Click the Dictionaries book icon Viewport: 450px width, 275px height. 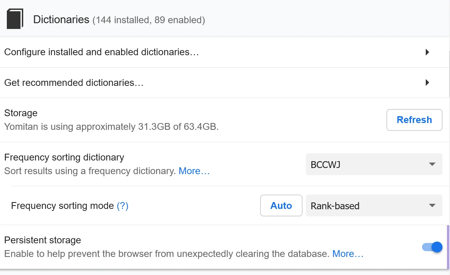(15, 19)
